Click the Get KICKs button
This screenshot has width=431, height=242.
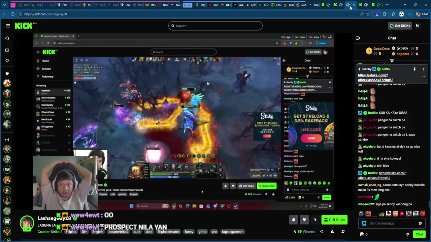(400, 26)
